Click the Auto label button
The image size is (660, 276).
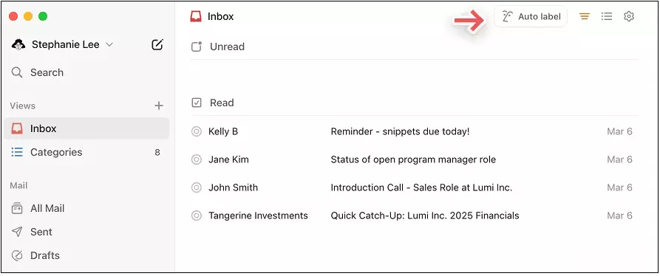click(x=531, y=16)
